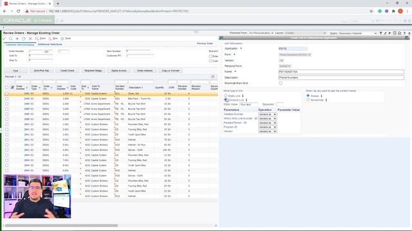Click the icon at the left of the dark panel title bar
This screenshot has width=412, height=231.
[221, 38]
